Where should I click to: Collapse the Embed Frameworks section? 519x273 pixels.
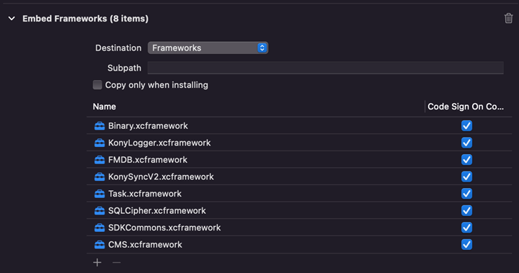click(x=12, y=19)
